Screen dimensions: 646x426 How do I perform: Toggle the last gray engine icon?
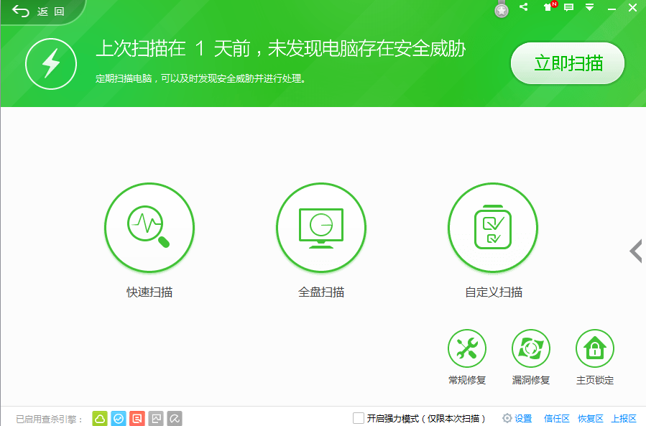(175, 419)
